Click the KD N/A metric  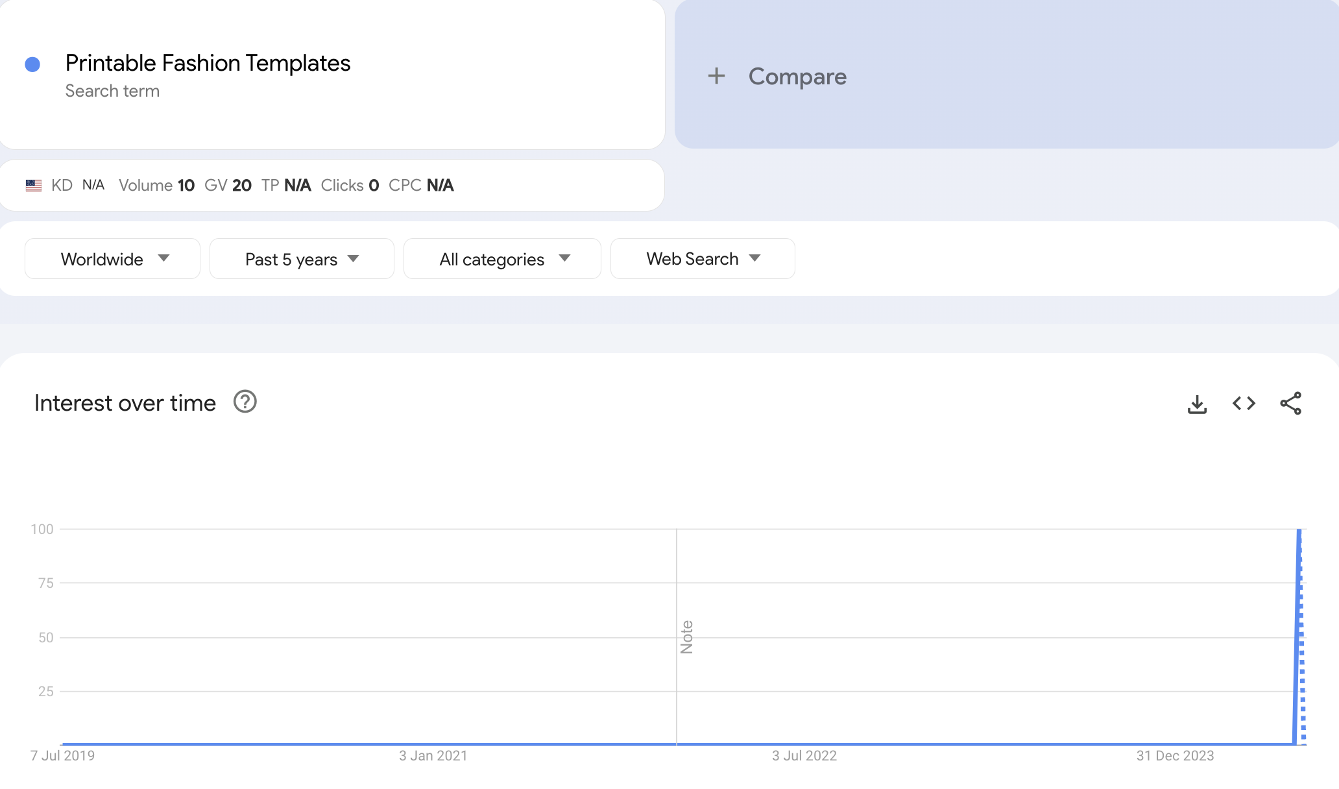tap(78, 186)
